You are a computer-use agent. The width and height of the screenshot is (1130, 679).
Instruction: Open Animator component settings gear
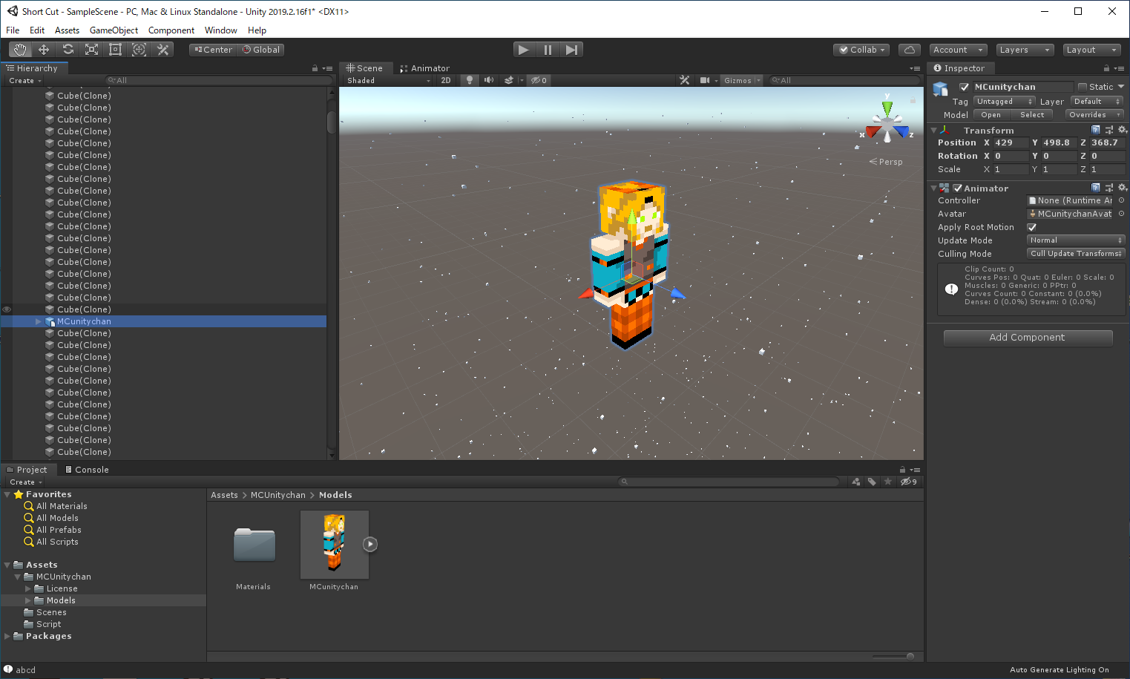point(1123,188)
